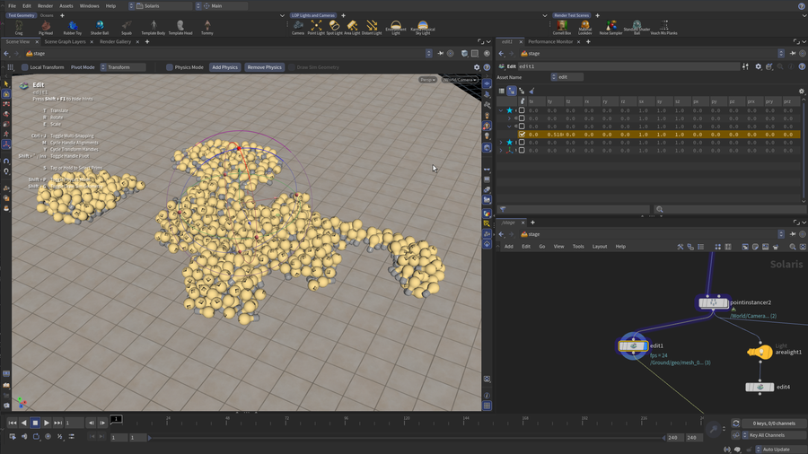The height and width of the screenshot is (454, 808).
Task: Add the Squab test geometry
Action: (127, 27)
